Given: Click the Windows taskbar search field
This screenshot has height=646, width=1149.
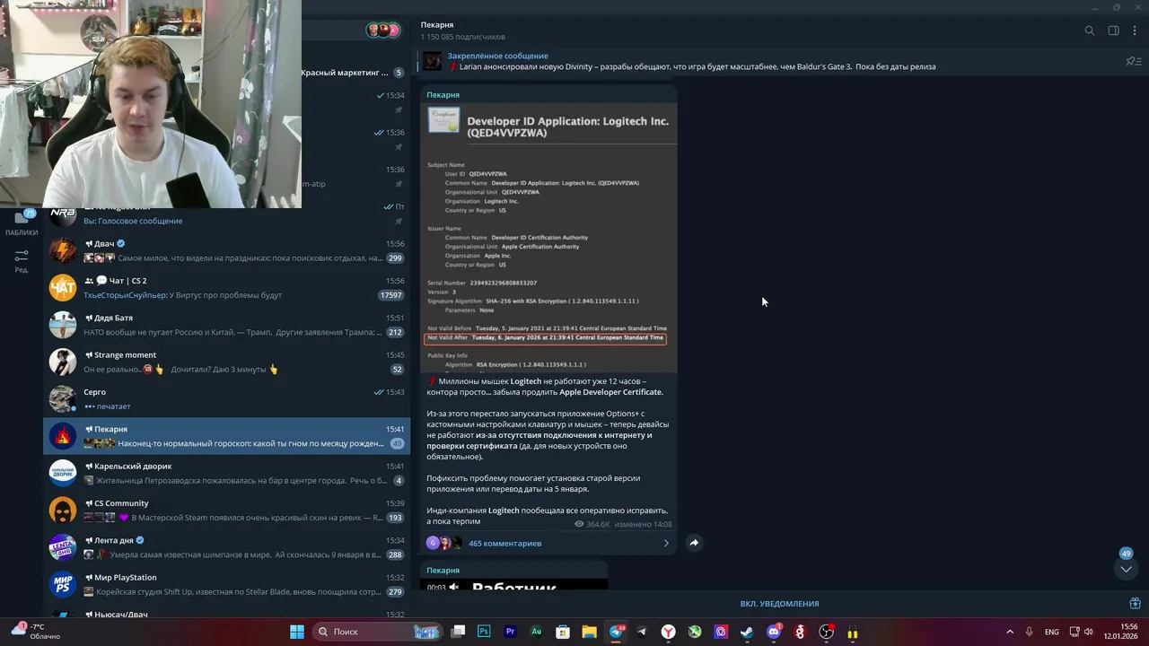Looking at the screenshot, I should tap(377, 632).
